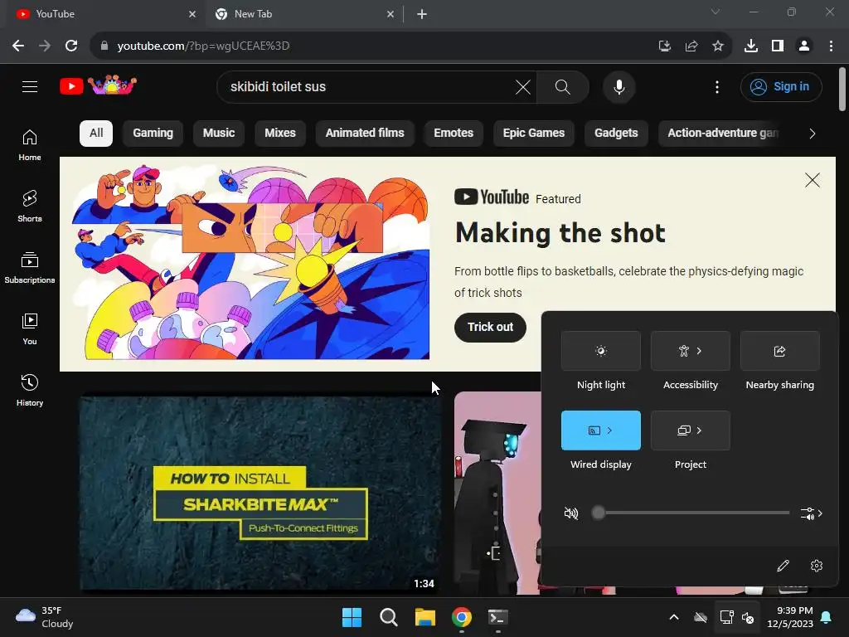Screen dimensions: 849x637
Task: Open all settings gear in quick panel
Action: (817, 566)
